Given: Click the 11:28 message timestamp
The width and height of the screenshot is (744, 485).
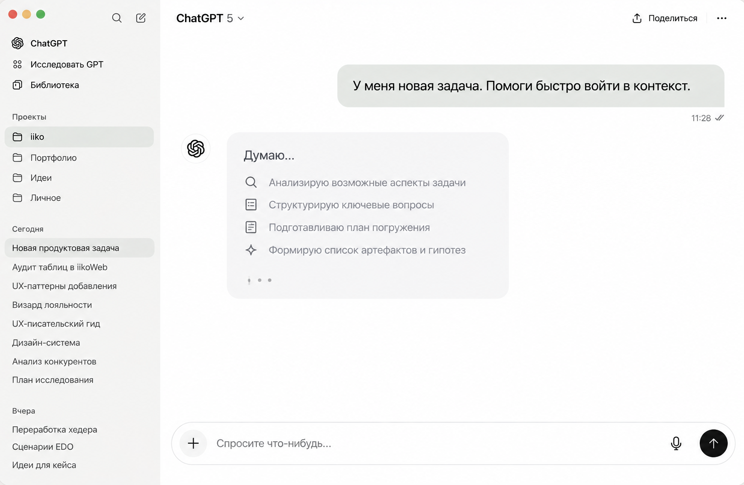Looking at the screenshot, I should tap(701, 118).
